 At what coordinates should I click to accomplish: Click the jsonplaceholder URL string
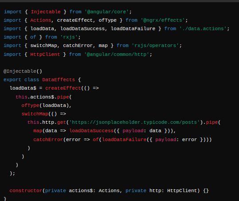(x=134, y=122)
